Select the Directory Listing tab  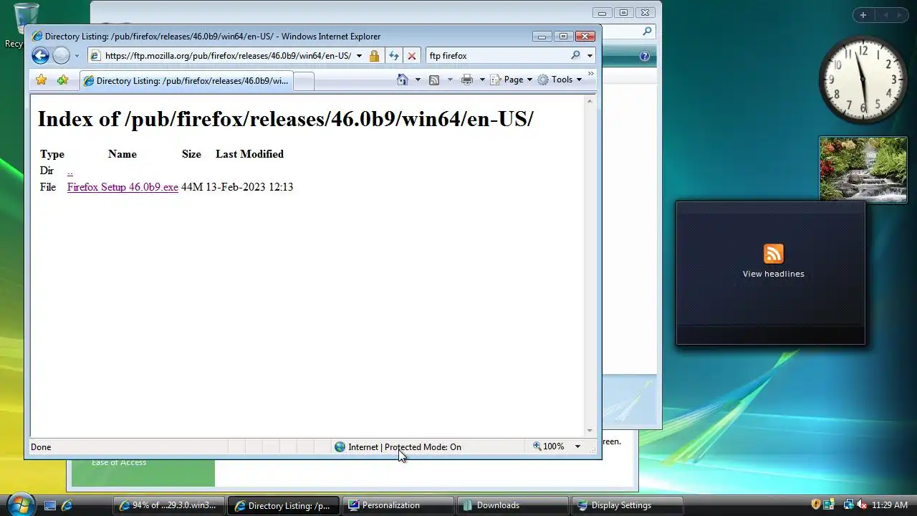tap(186, 80)
